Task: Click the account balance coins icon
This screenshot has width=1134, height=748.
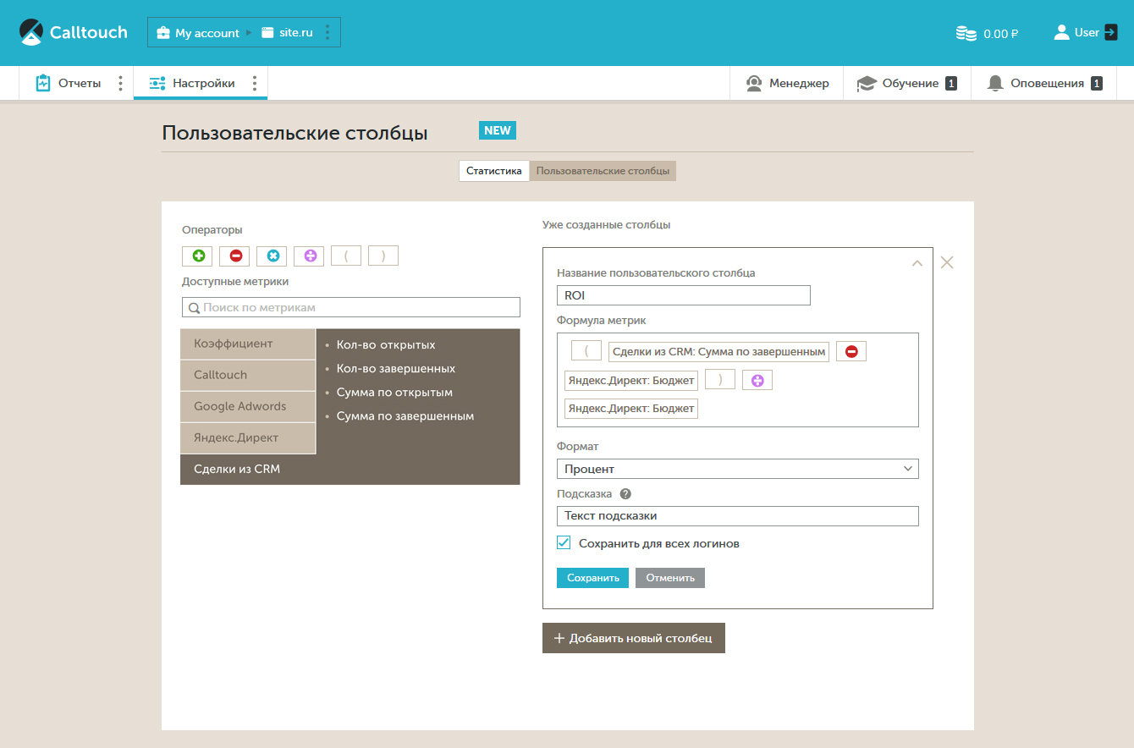Action: 966,34
